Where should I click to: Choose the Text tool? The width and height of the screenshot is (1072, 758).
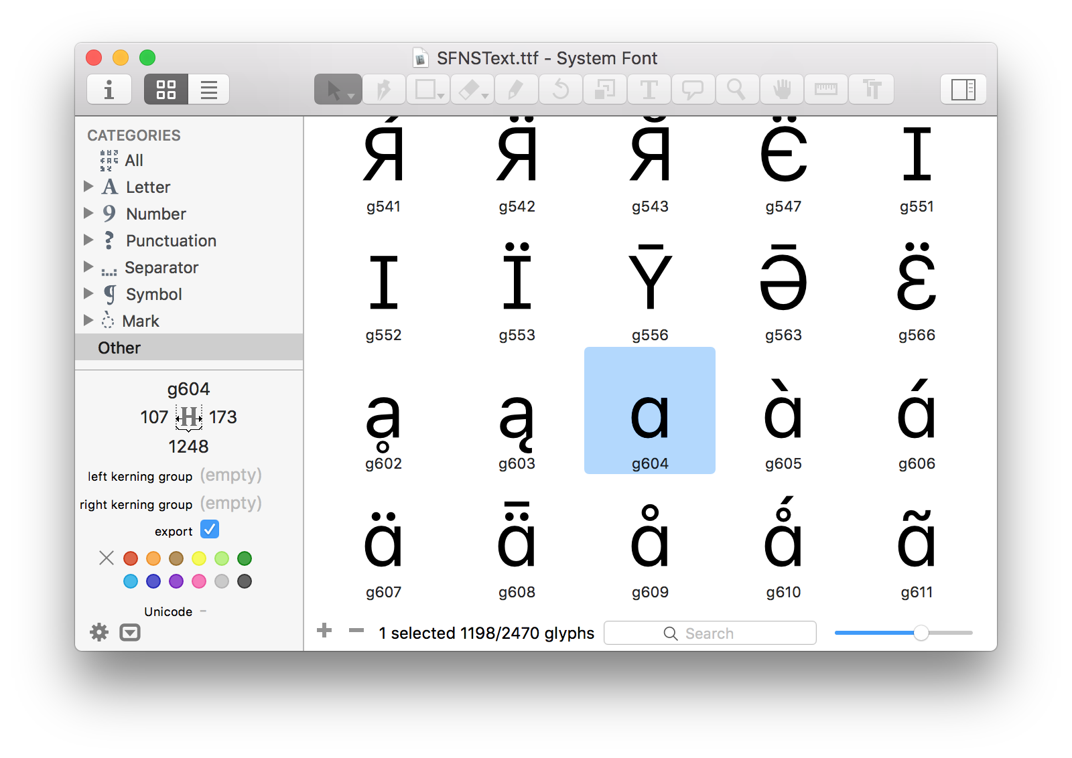(649, 89)
